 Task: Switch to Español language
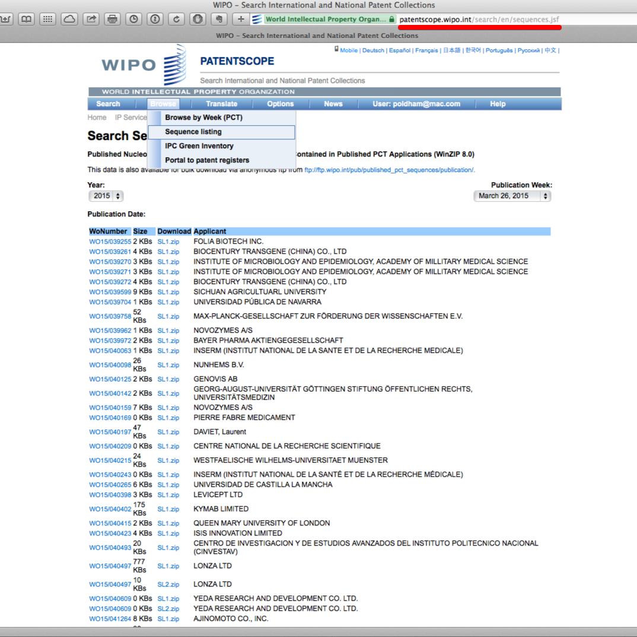[x=400, y=50]
